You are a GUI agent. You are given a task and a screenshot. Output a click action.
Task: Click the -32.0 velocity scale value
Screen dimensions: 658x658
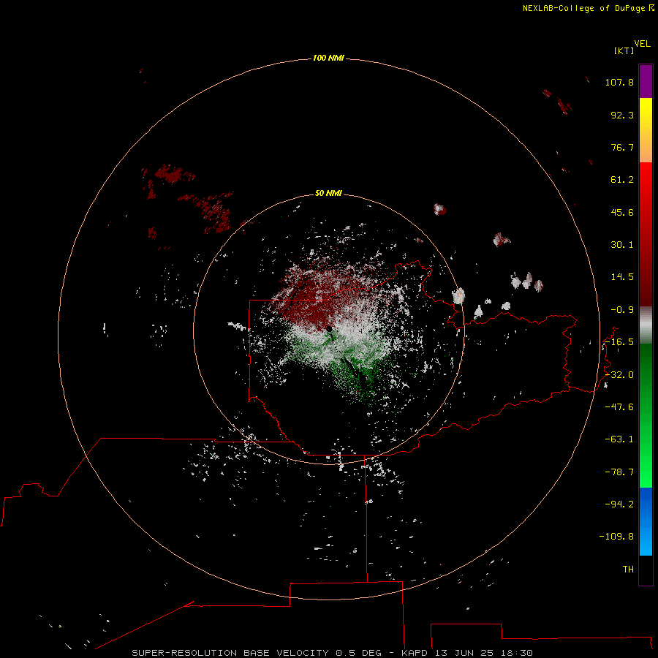pyautogui.click(x=619, y=375)
